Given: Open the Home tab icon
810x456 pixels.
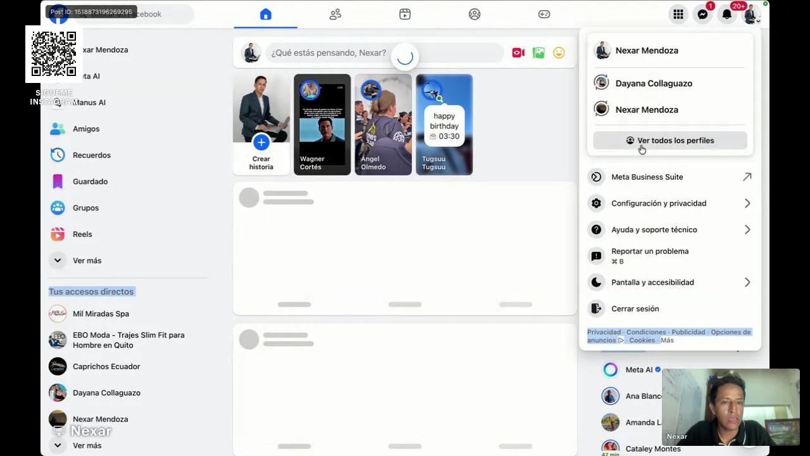Looking at the screenshot, I should [x=266, y=14].
